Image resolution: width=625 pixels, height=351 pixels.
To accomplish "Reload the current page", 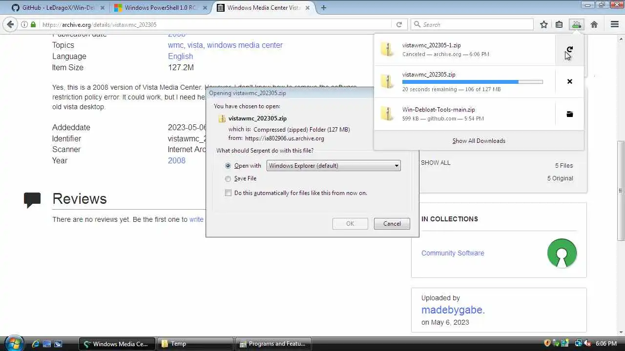I will 399,24.
